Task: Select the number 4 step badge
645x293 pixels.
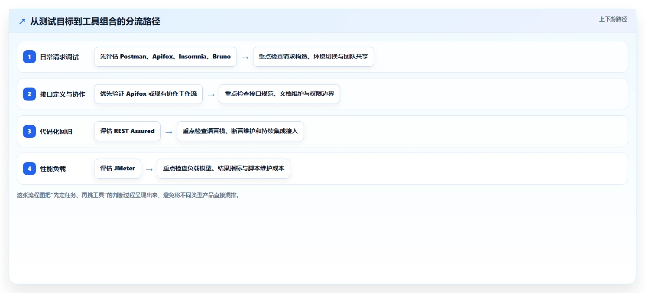Action: pyautogui.click(x=29, y=169)
